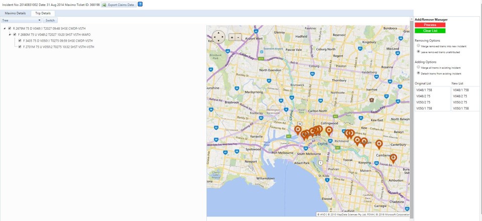The width and height of the screenshot is (482, 221).
Task: Select the Trip Details tab
Action: 43,13
